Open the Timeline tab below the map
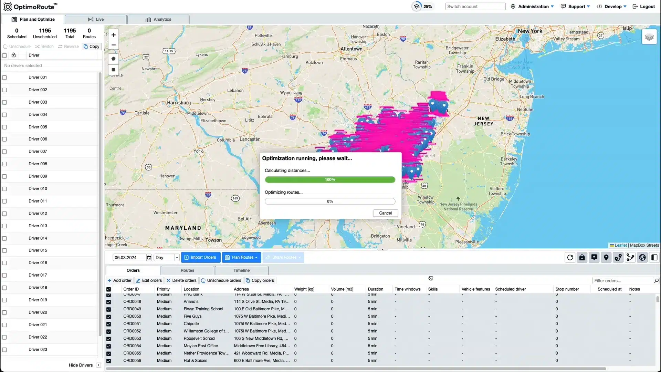Image resolution: width=661 pixels, height=372 pixels. 241,270
